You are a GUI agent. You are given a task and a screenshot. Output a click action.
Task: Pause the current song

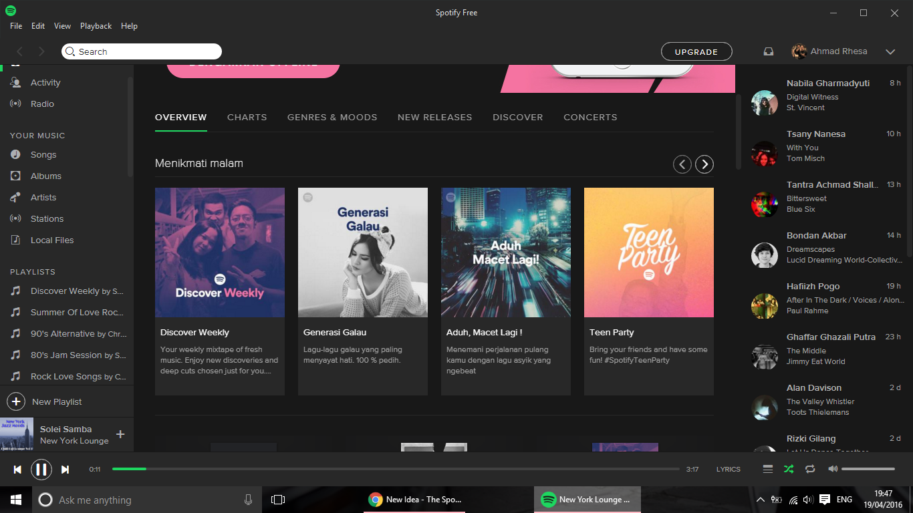point(41,470)
